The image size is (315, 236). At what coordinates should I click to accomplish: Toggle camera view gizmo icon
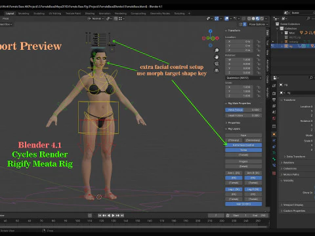pos(217,64)
